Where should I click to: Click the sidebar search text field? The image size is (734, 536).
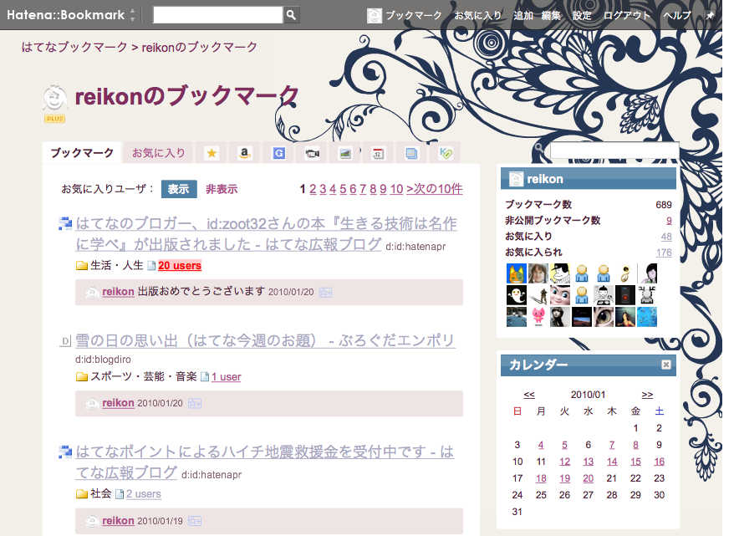click(x=614, y=150)
